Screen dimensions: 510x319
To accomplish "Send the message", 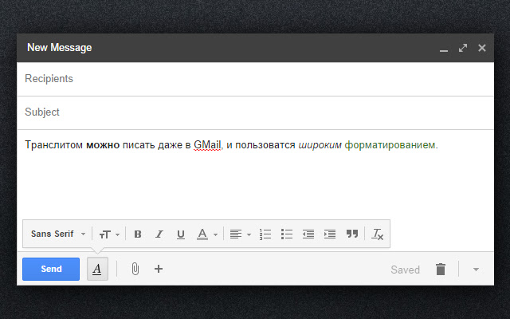I will pos(51,269).
